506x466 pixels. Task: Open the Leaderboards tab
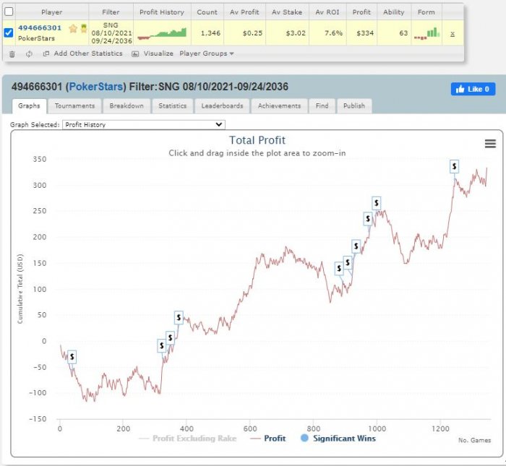tap(222, 105)
